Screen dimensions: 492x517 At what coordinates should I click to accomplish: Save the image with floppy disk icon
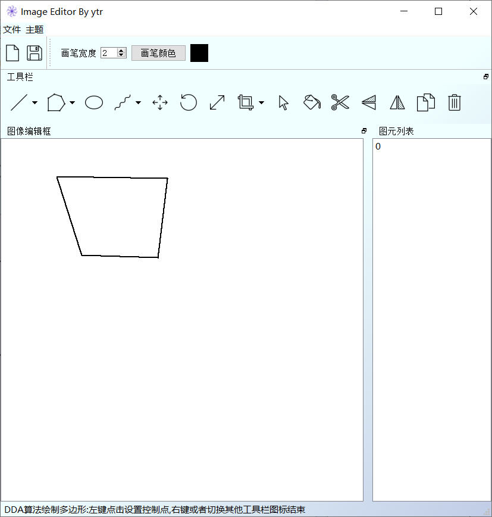35,53
